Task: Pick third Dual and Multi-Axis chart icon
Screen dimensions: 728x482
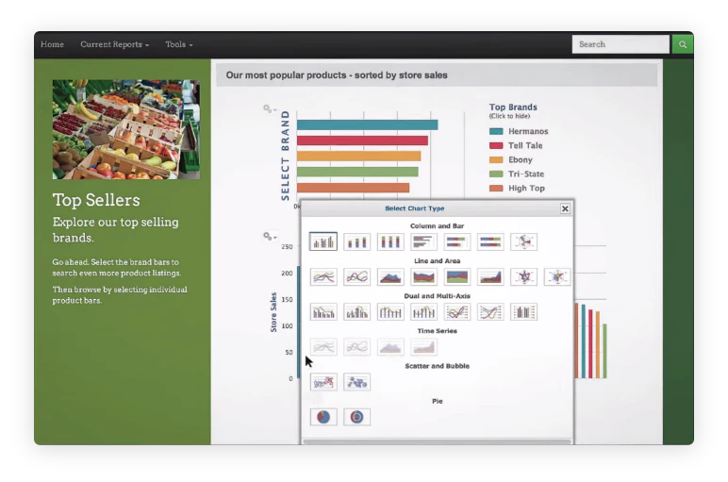Action: pyautogui.click(x=390, y=312)
